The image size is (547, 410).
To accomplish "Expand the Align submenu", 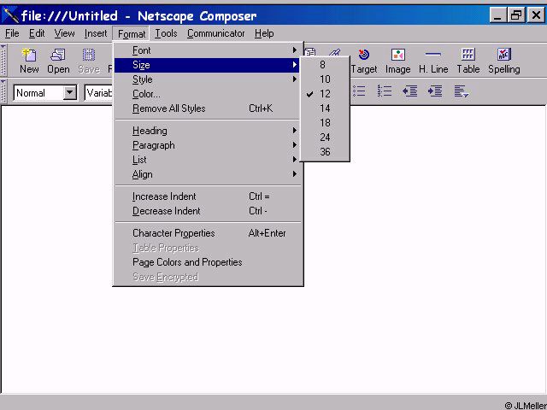I will [208, 174].
